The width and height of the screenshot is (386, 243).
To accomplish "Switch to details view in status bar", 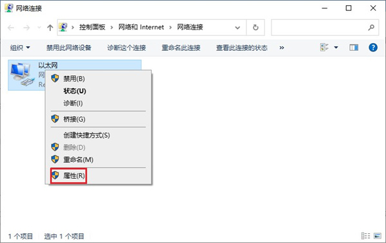I will tap(365, 236).
